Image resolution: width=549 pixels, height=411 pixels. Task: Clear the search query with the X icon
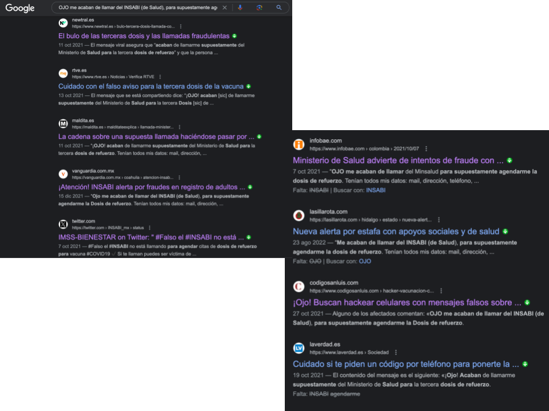(225, 7)
